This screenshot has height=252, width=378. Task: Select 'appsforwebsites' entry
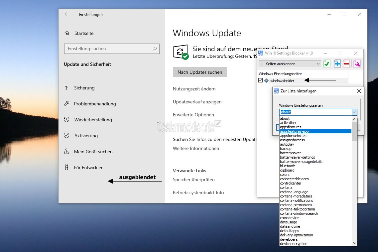pos(315,136)
